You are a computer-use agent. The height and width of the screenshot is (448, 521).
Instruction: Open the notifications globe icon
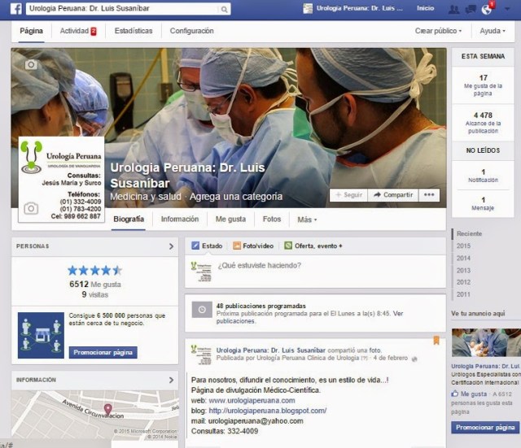[487, 9]
